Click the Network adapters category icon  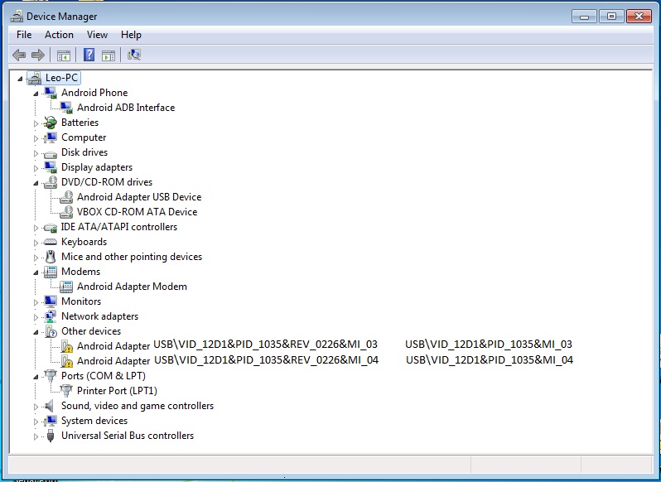coord(51,316)
